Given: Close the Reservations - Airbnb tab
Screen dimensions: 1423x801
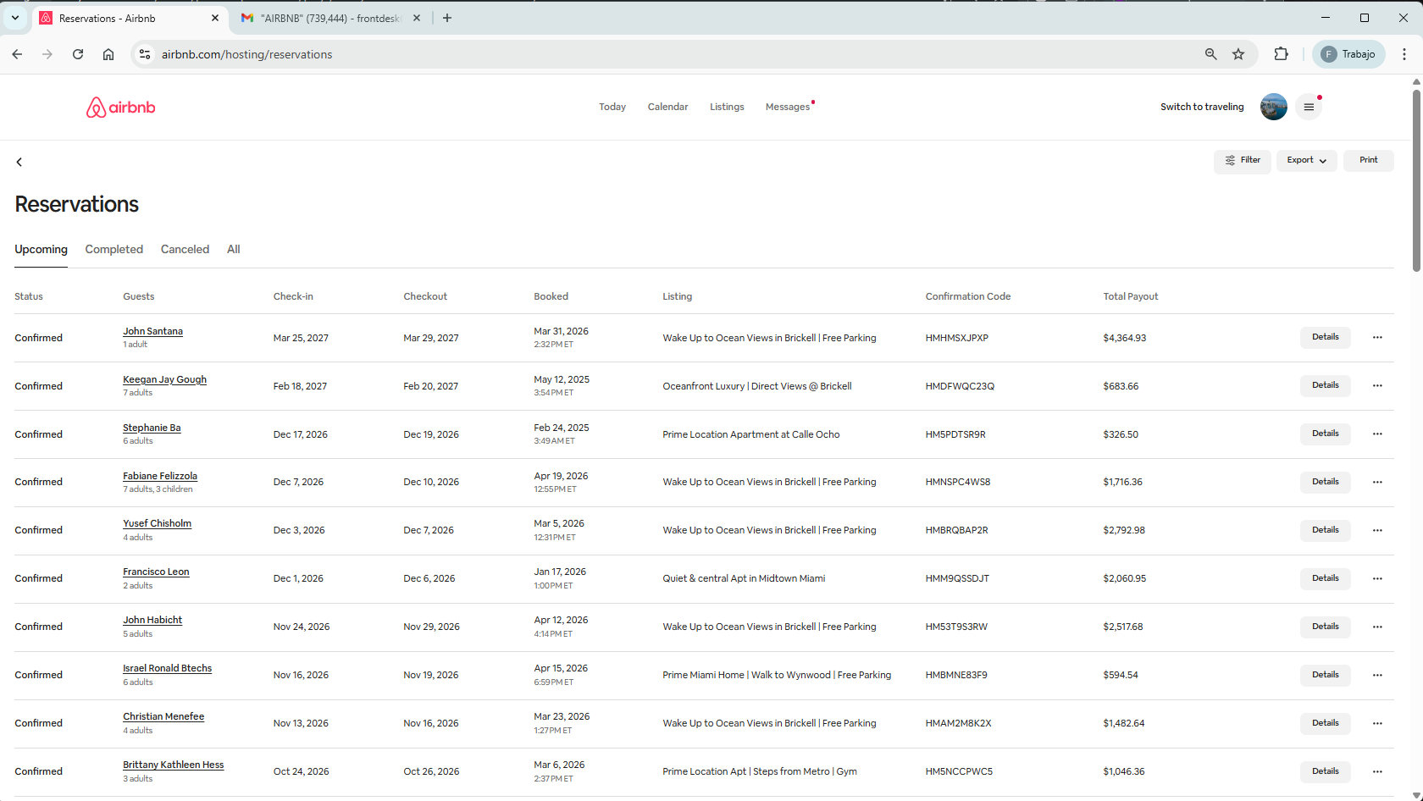Looking at the screenshot, I should point(215,18).
